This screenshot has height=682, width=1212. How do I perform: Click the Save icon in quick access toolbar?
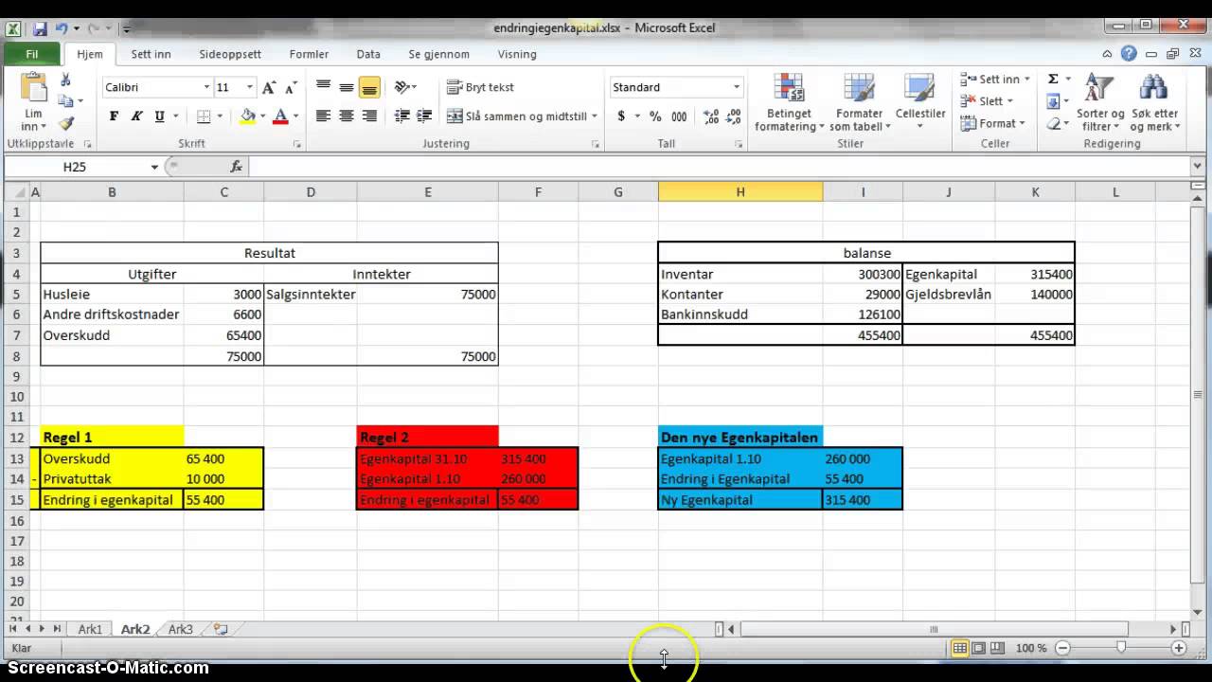pyautogui.click(x=38, y=28)
